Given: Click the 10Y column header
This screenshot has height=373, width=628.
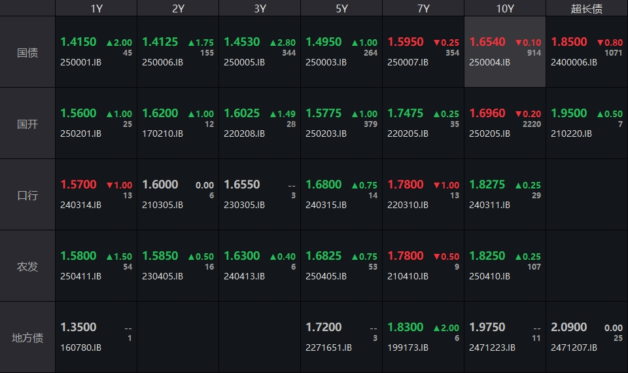Looking at the screenshot, I should pyautogui.click(x=505, y=9).
